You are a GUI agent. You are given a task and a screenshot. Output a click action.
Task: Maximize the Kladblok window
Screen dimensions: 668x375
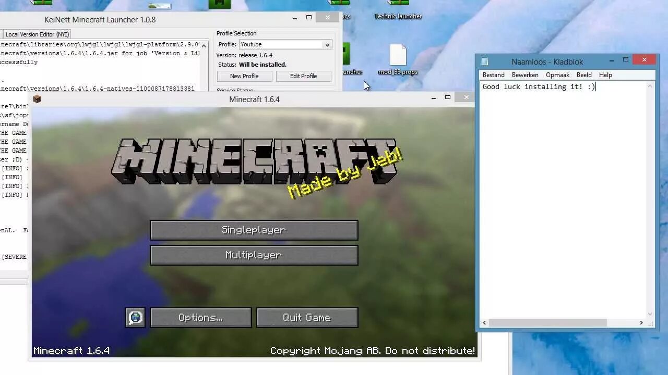pos(625,60)
